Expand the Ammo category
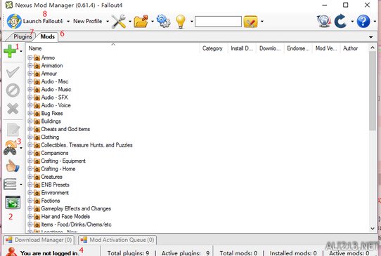Image resolution: width=381 pixels, height=256 pixels. point(30,58)
